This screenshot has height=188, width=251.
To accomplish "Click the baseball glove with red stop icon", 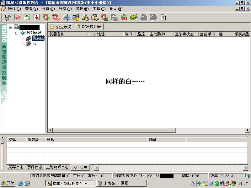I will click(x=56, y=17).
